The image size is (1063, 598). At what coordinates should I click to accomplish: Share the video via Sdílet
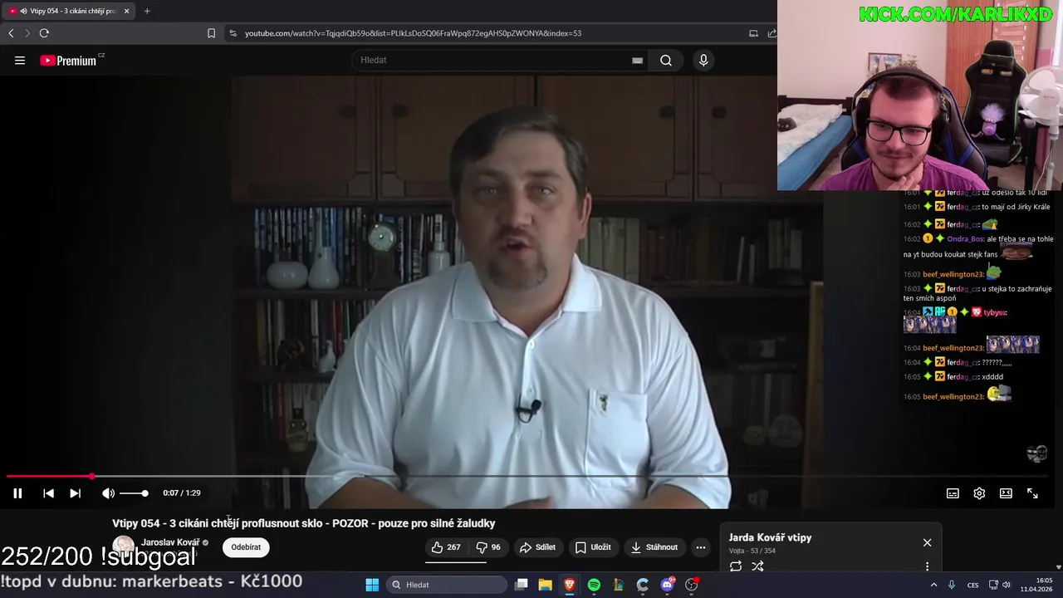(537, 547)
